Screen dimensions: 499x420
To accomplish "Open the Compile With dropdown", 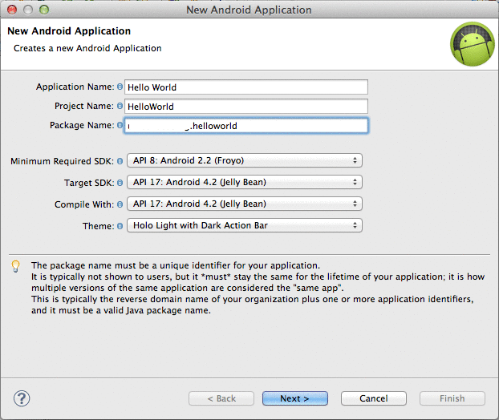I will pos(245,204).
